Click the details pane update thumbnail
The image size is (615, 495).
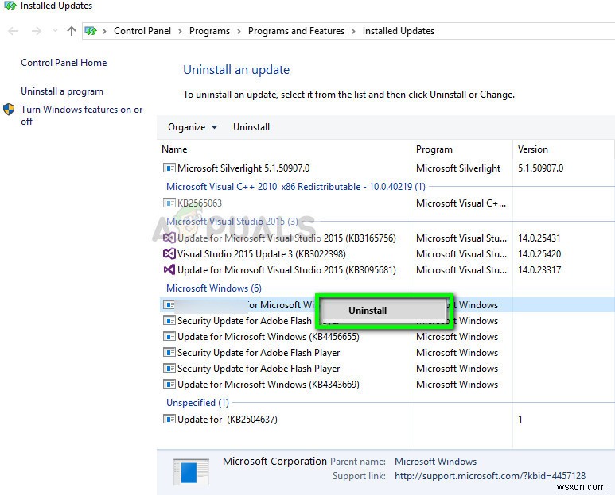191,472
